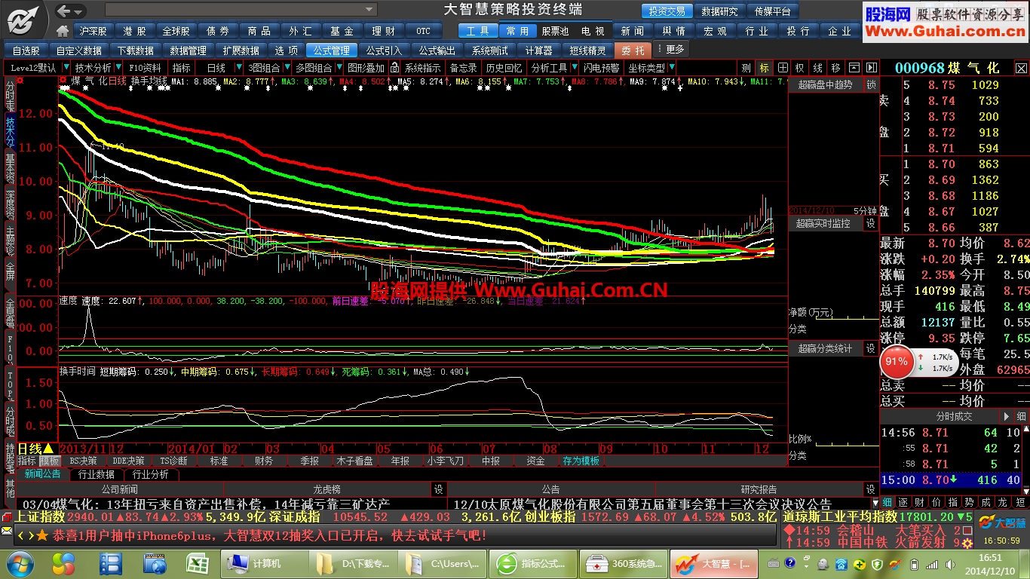Screen dimensions: 1030x579
Task: Click the crosshair grid icon in toolbar
Action: [783, 68]
